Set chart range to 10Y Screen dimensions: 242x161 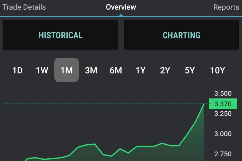coord(218,70)
